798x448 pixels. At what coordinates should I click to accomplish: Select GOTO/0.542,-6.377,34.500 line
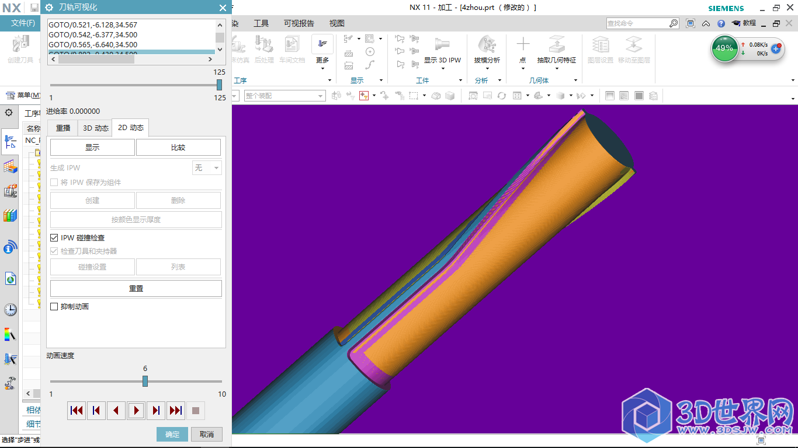click(x=93, y=34)
